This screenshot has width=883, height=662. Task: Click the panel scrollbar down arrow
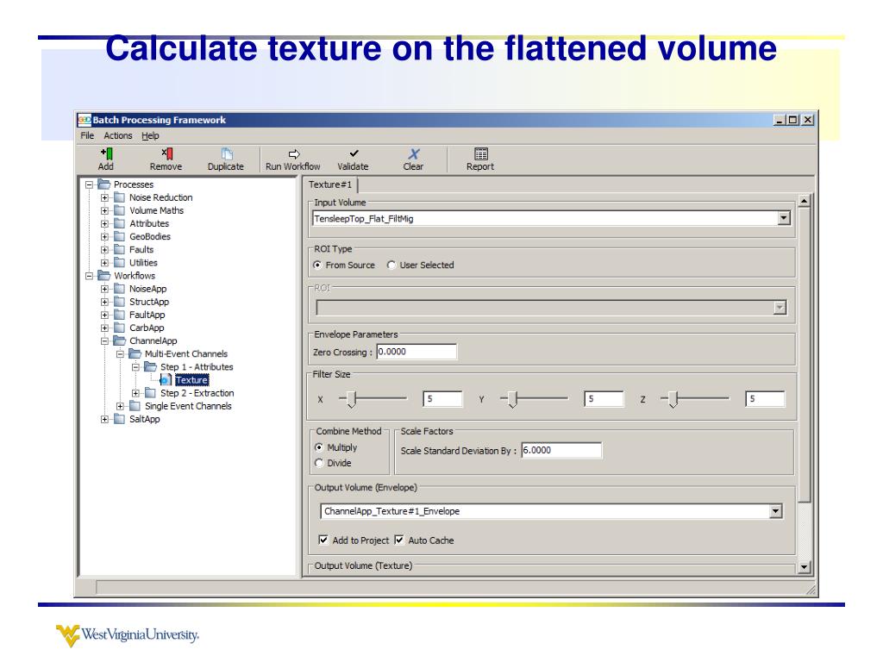tap(805, 567)
